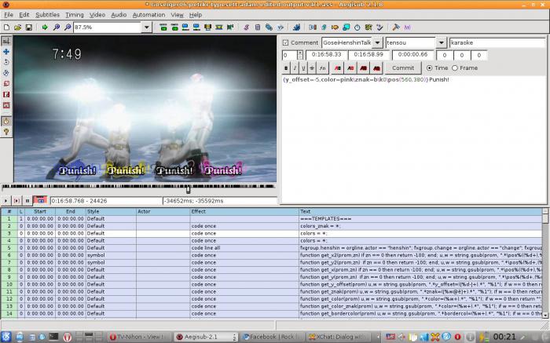Toggle realtime preview tool in video sidebar

coord(6,121)
